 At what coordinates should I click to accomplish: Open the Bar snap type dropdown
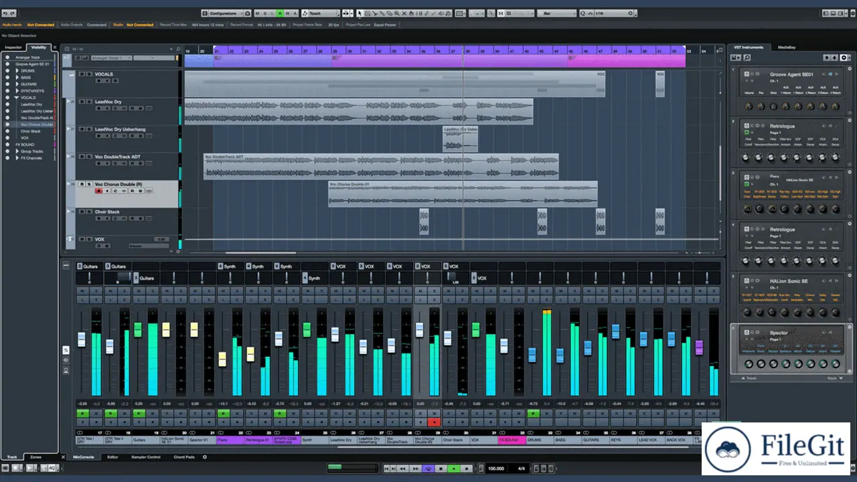click(x=557, y=13)
